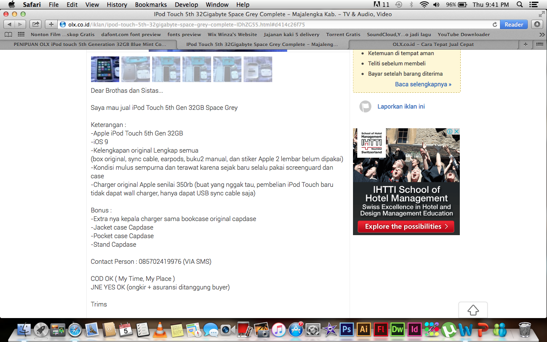Close the ad using the AdChoices X icon
The image size is (547, 342).
pos(456,131)
